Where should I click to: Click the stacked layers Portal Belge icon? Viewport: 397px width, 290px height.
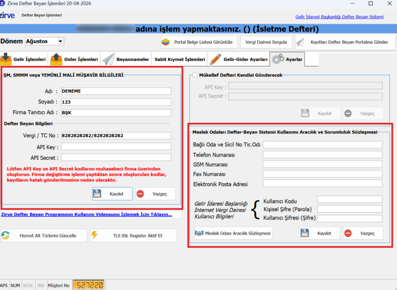pos(166,42)
